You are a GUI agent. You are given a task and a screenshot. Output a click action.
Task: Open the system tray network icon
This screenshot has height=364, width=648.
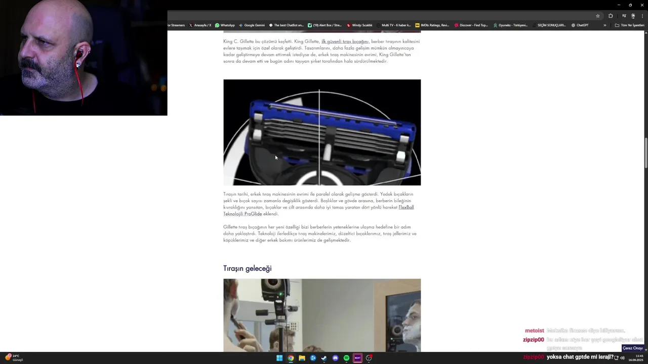tap(616, 358)
